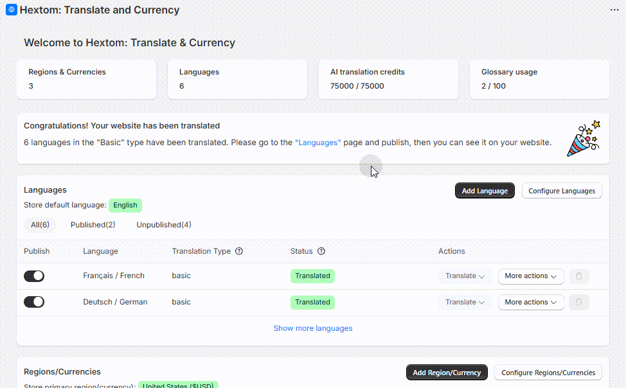This screenshot has height=388, width=626.
Task: Click the Regions/Currencies section heading
Action: pos(62,372)
